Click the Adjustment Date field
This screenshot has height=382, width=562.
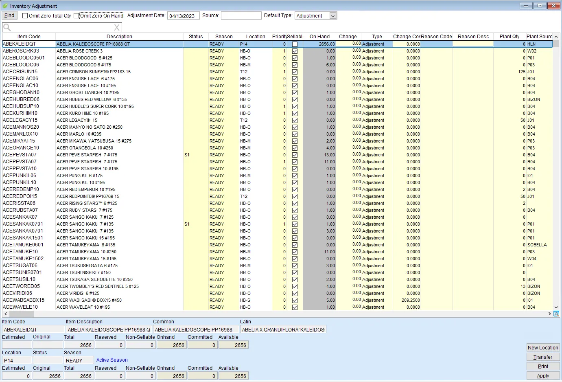184,16
